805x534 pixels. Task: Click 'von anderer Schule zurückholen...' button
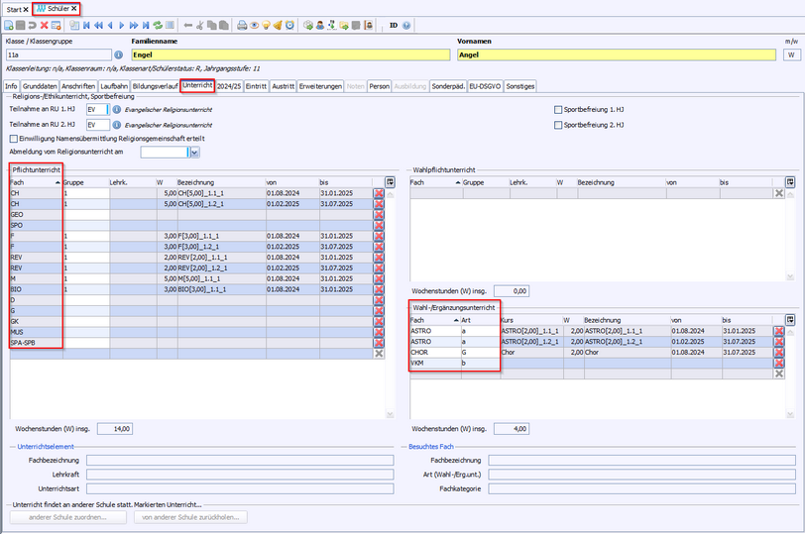(189, 517)
